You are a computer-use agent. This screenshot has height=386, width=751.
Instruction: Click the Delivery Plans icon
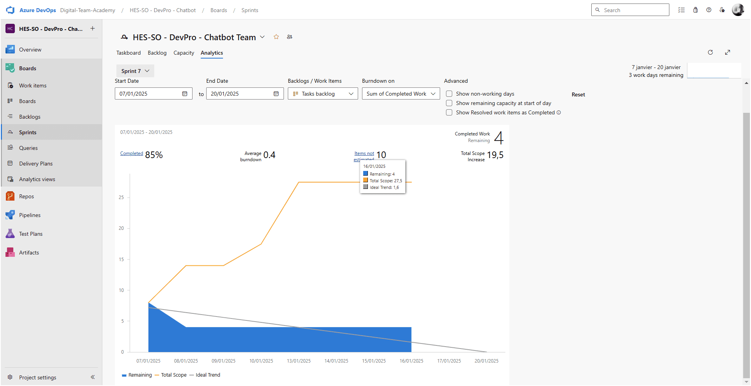click(x=11, y=164)
